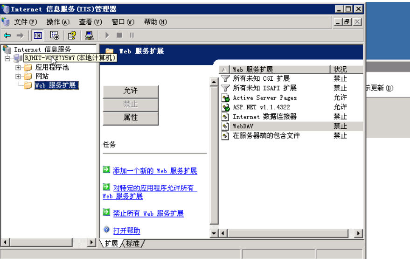Open the 查看(V) menu
Screen dimensions: 410x259
[x=90, y=22]
